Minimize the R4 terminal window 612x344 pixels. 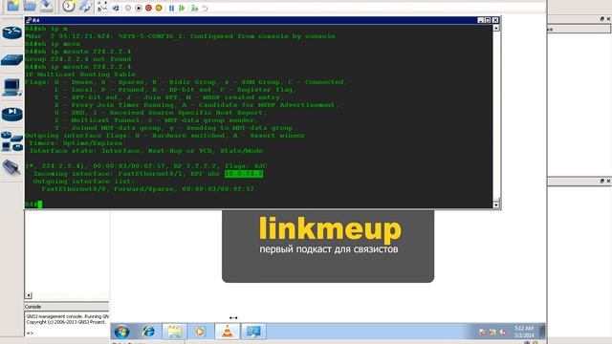pyautogui.click(x=481, y=20)
